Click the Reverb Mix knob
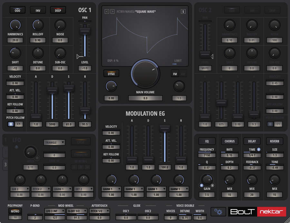Viewport: 290px width, 223px height. [275, 180]
